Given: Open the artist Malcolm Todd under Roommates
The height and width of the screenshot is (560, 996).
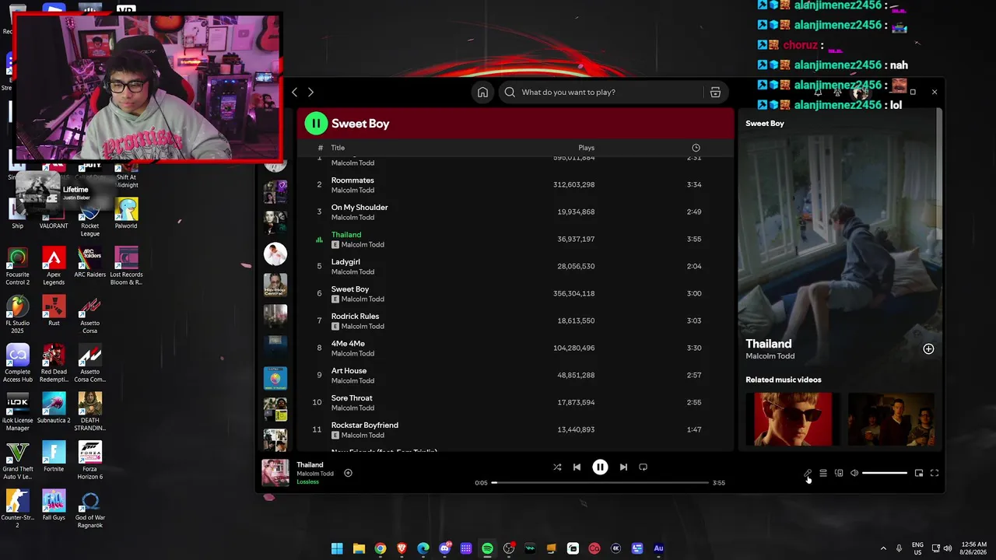Looking at the screenshot, I should point(352,191).
